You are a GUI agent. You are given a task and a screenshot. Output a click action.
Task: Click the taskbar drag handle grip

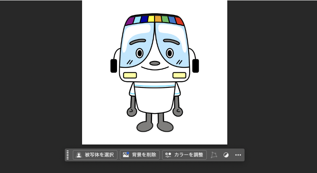click(68, 155)
